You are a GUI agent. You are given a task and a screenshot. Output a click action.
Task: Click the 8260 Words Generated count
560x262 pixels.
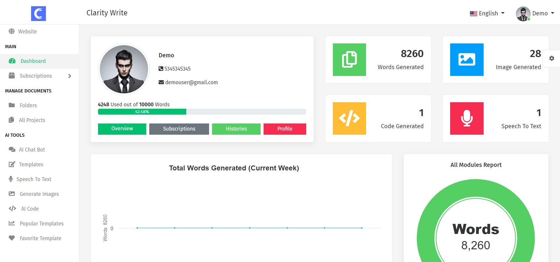pos(412,54)
